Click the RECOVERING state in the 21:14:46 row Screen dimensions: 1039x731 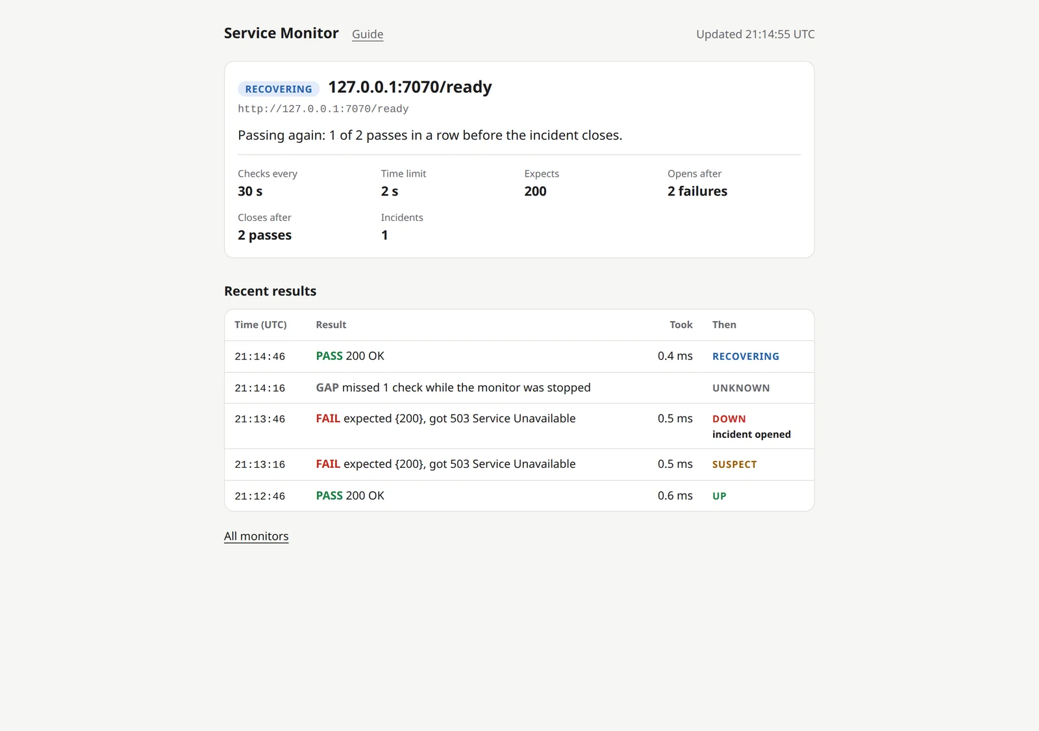coord(745,357)
